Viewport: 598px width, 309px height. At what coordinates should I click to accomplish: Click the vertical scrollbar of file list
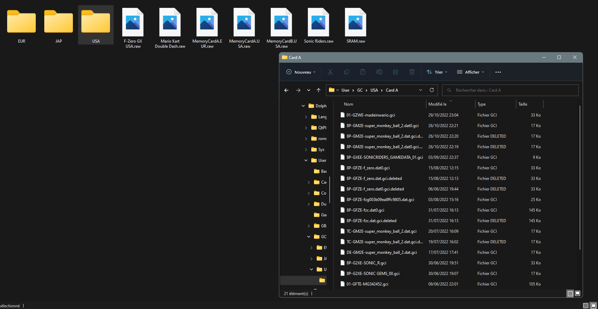tap(580, 177)
